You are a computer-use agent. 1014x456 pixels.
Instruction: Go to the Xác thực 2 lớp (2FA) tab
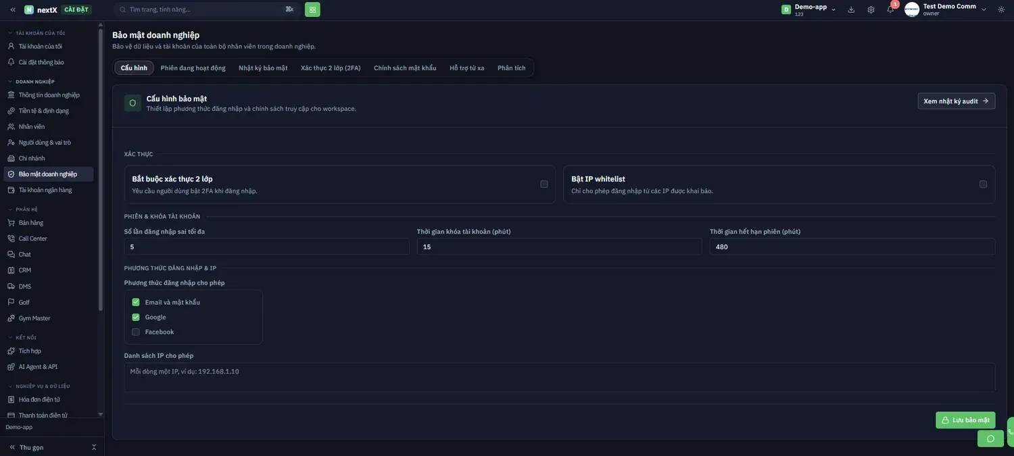tap(331, 68)
